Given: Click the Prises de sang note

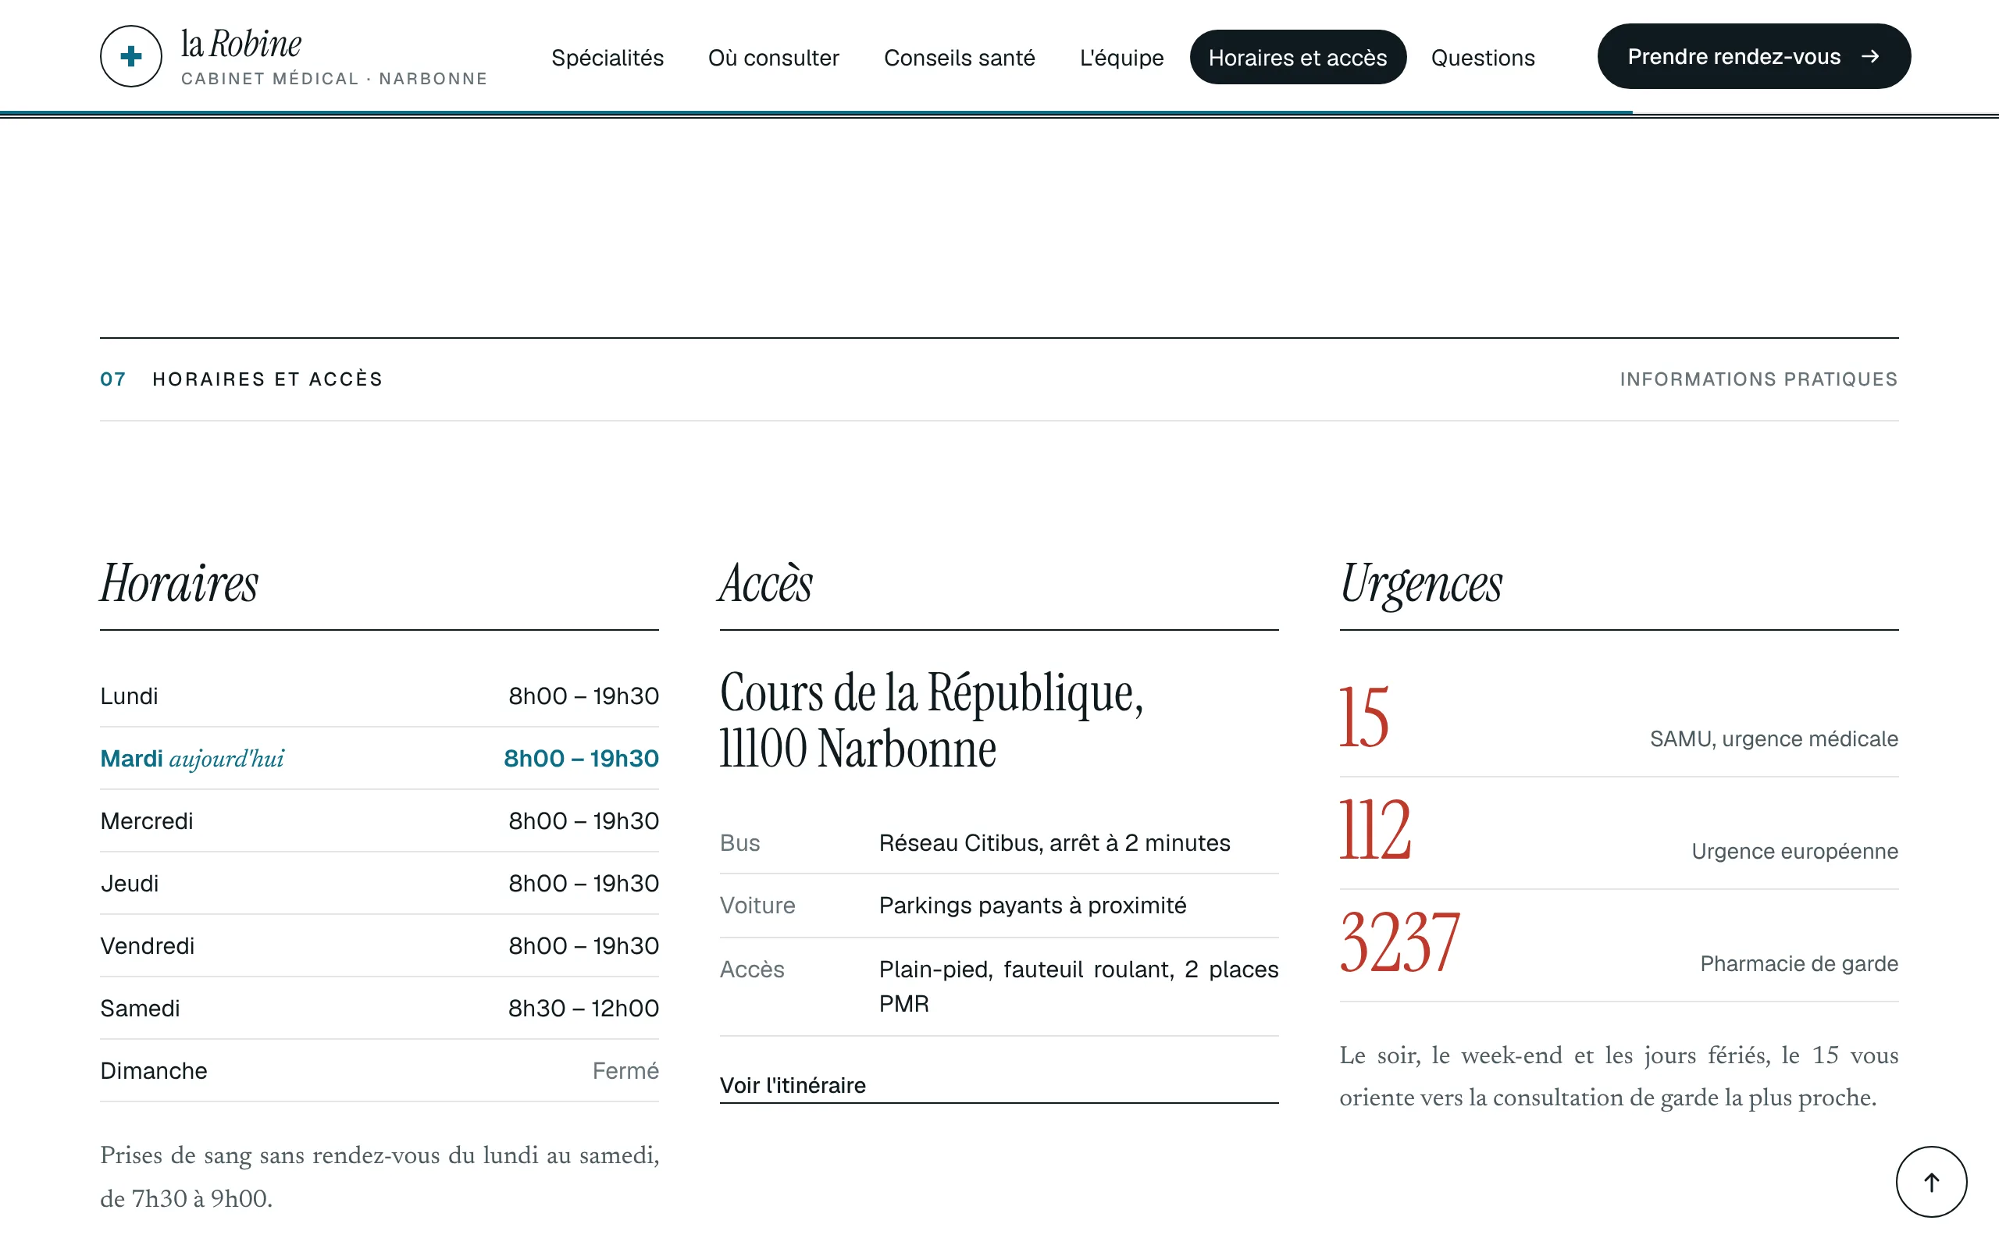Looking at the screenshot, I should click(x=379, y=1176).
